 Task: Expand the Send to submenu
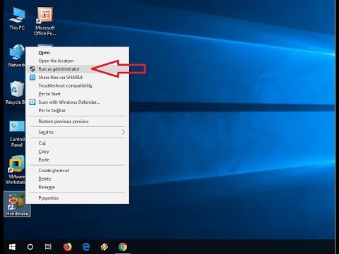click(x=77, y=132)
